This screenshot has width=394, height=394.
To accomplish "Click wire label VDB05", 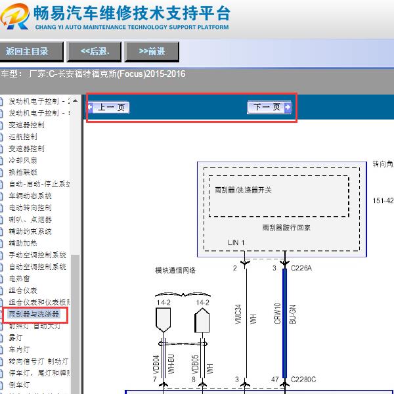I will click(196, 364).
